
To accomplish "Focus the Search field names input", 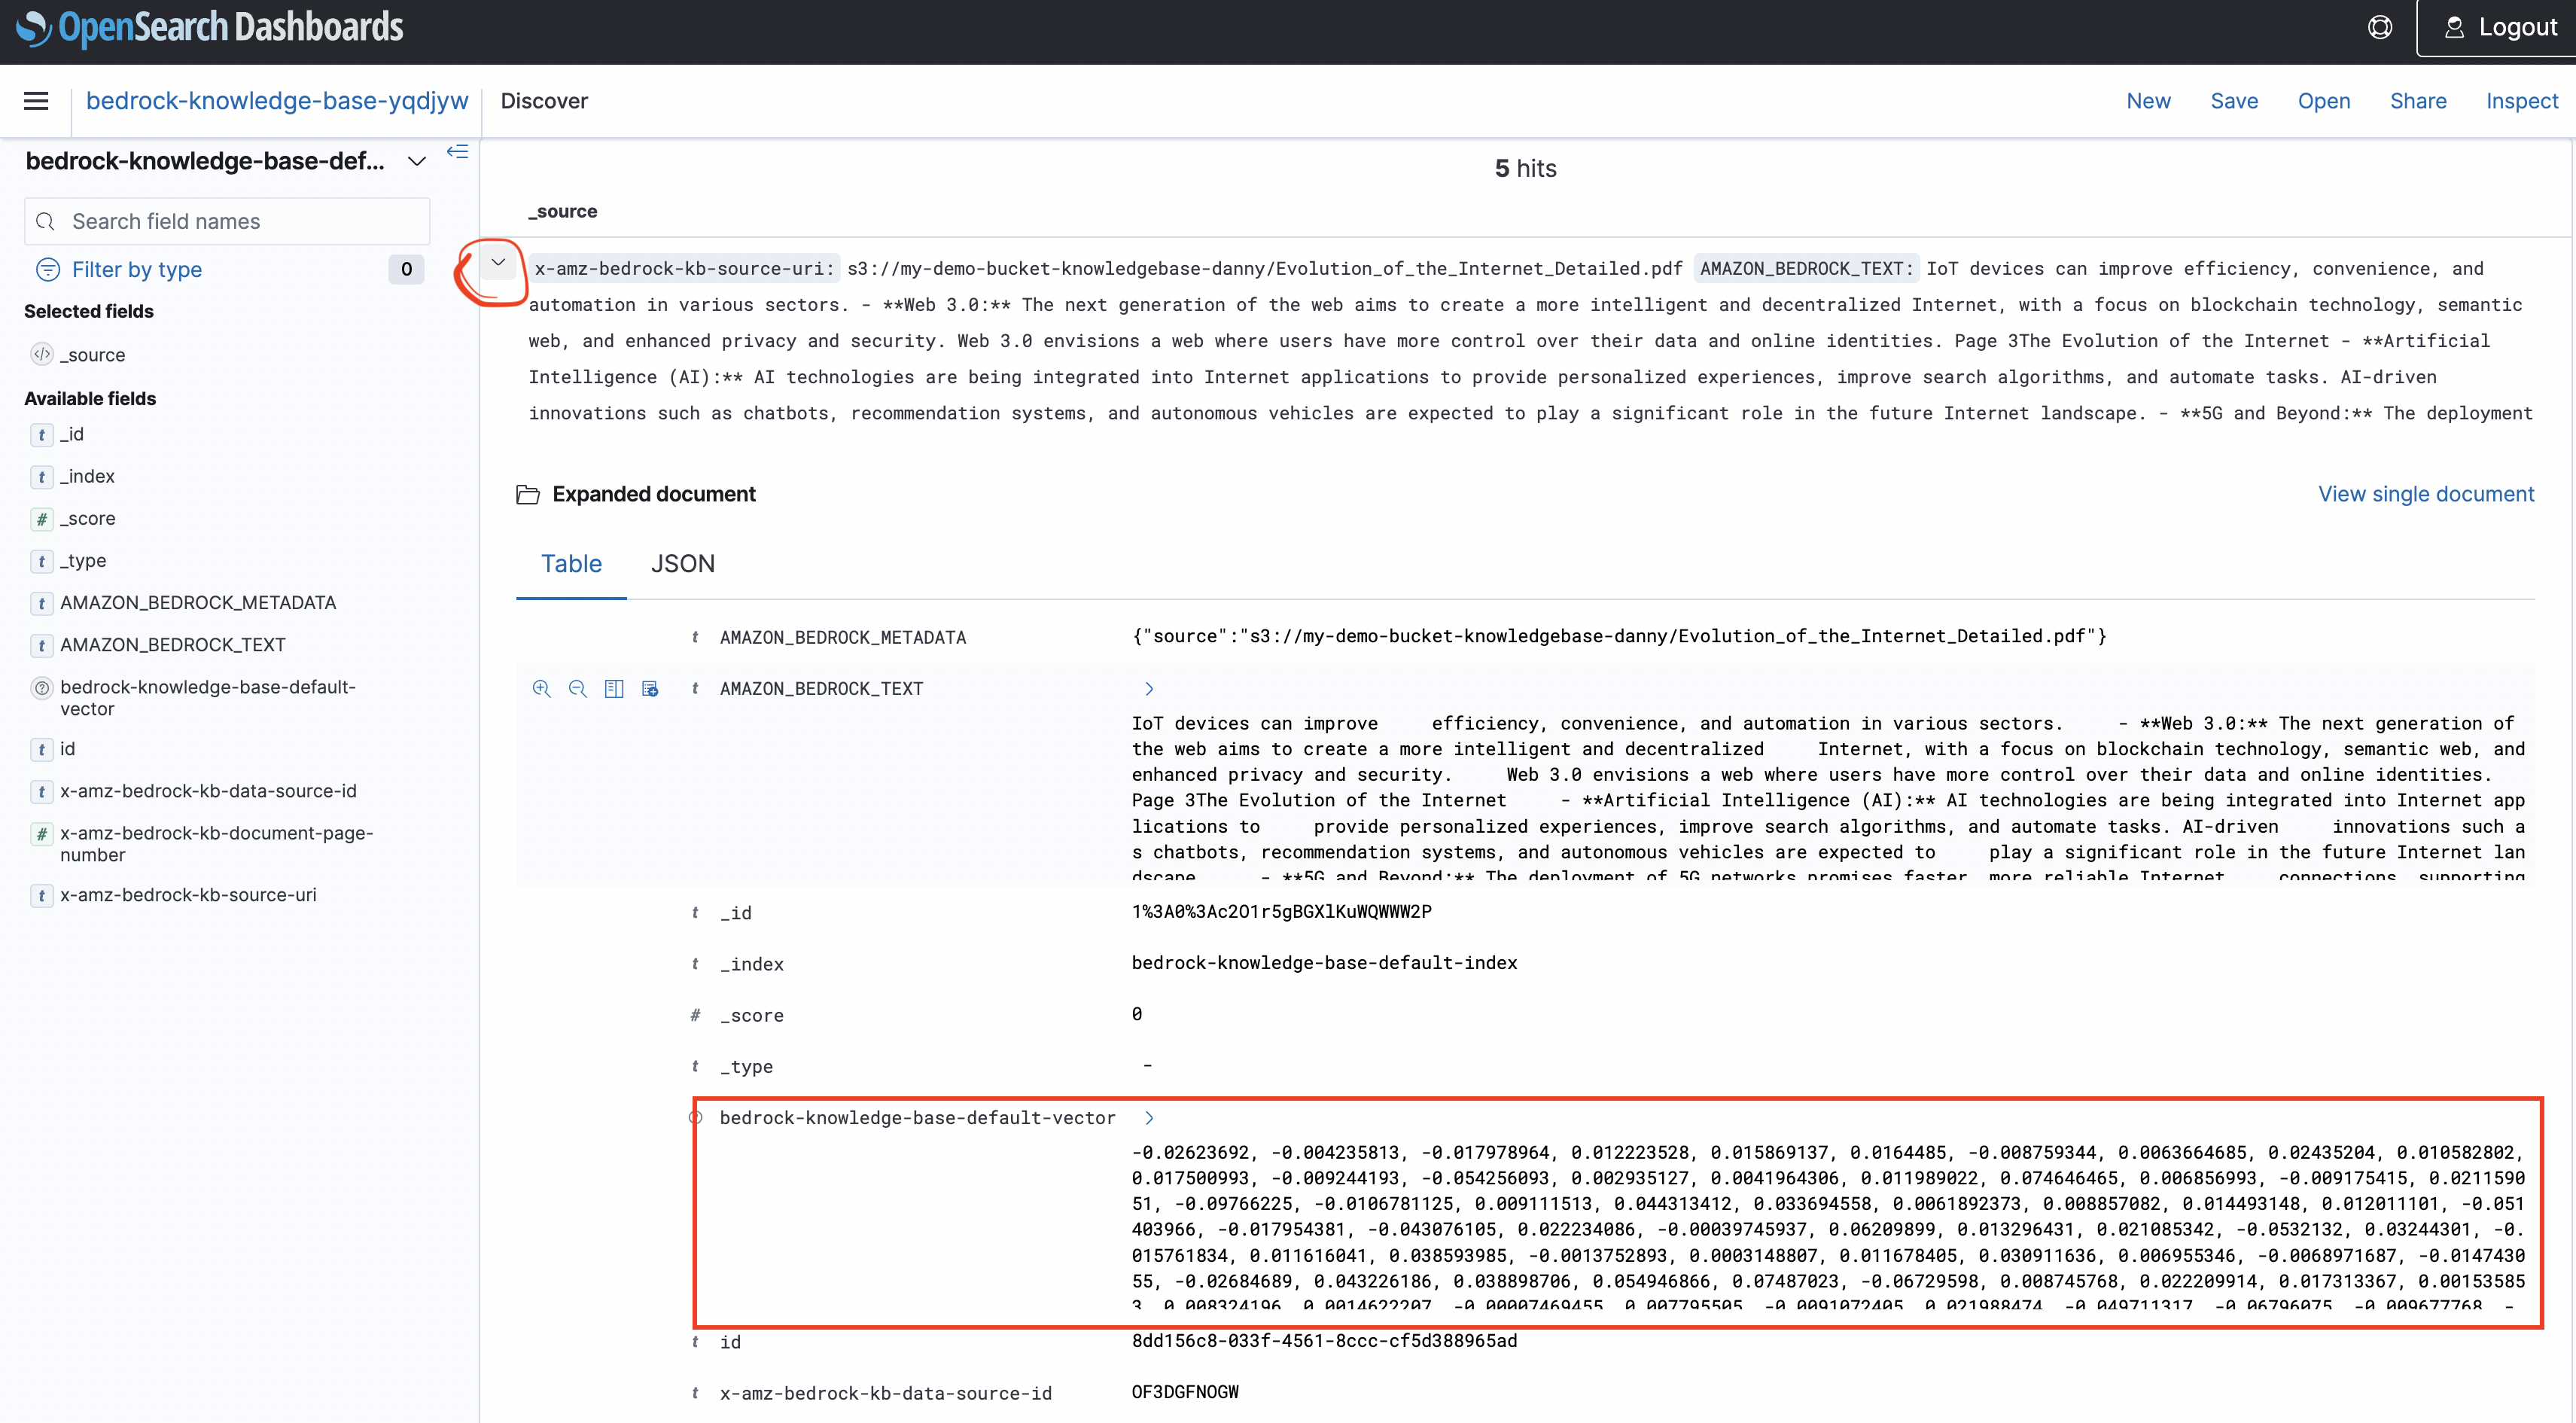I will [x=227, y=221].
